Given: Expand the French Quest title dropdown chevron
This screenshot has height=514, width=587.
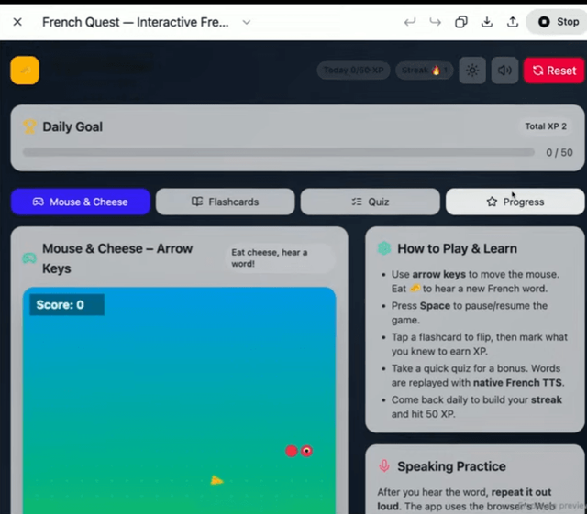Looking at the screenshot, I should coord(247,22).
